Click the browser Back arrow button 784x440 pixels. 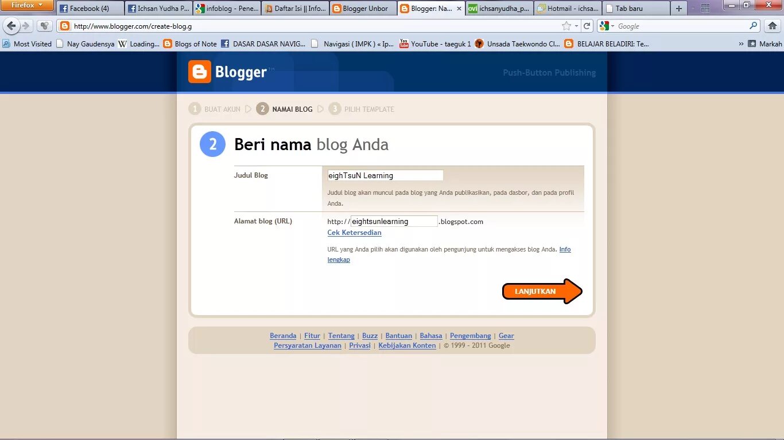pyautogui.click(x=11, y=26)
